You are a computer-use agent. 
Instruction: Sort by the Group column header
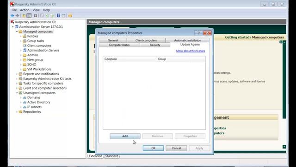coord(173,59)
